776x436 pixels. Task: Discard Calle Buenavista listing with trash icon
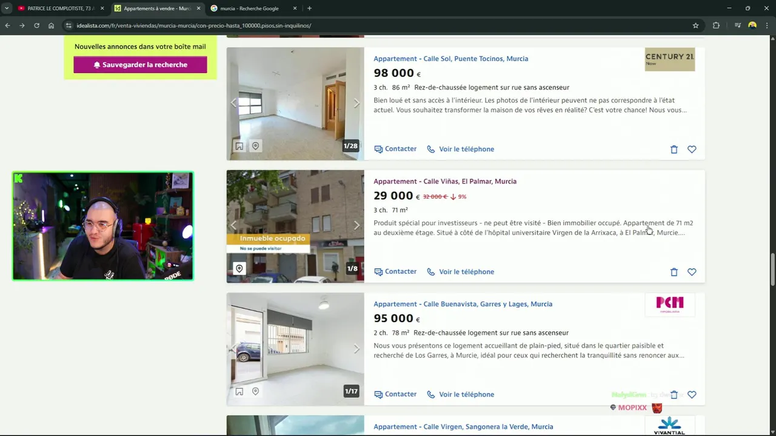pos(674,395)
